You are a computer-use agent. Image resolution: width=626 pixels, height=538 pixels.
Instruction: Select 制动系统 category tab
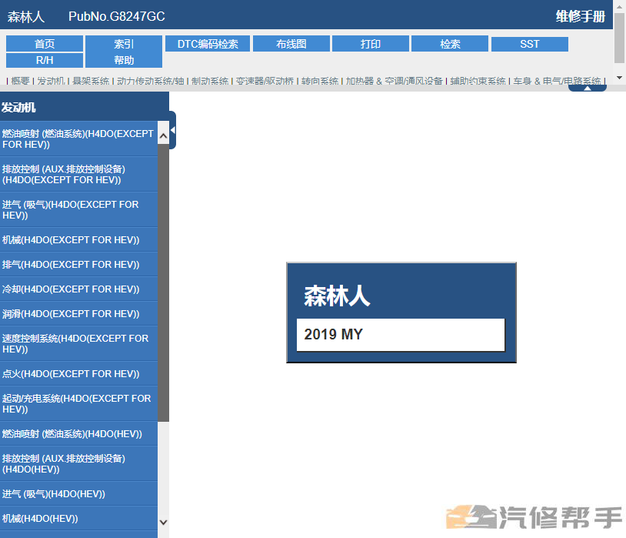(210, 81)
